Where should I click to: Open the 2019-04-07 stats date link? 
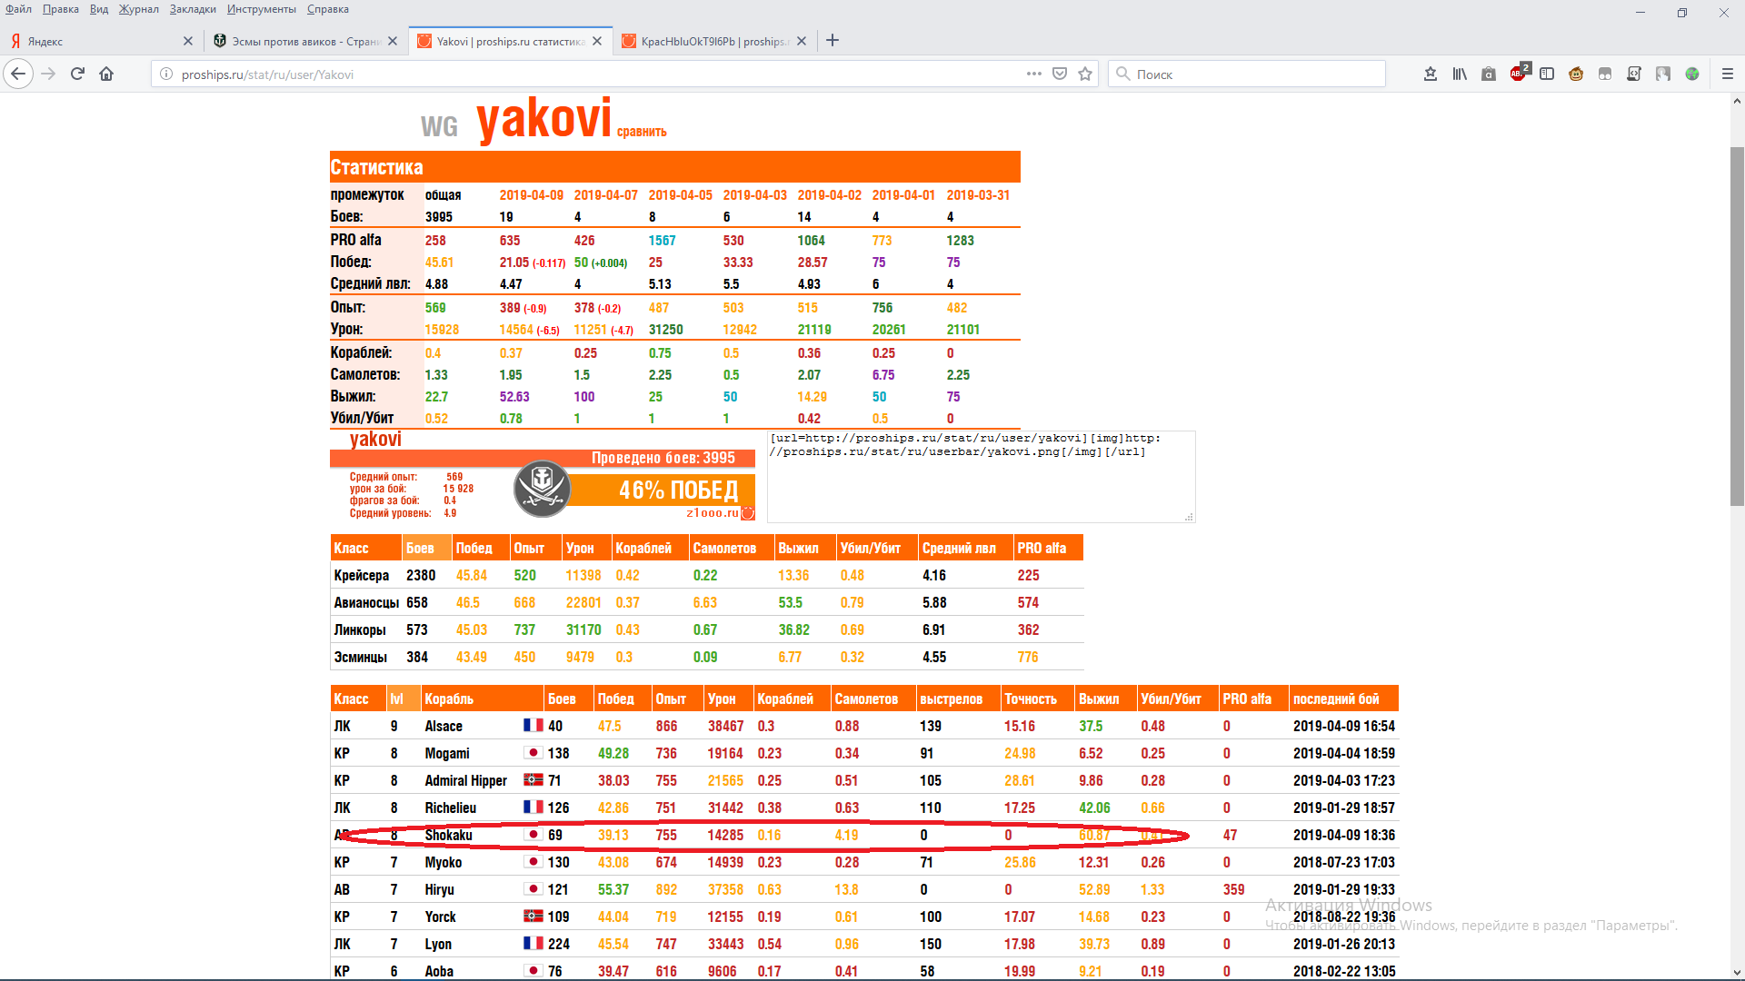(x=605, y=195)
